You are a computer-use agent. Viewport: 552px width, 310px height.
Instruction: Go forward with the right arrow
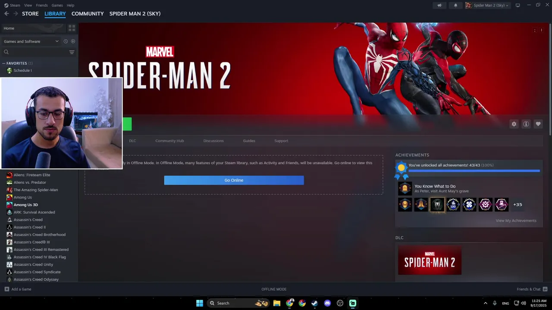coord(16,14)
